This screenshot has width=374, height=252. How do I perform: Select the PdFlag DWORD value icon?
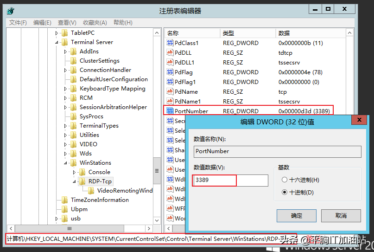coord(170,72)
